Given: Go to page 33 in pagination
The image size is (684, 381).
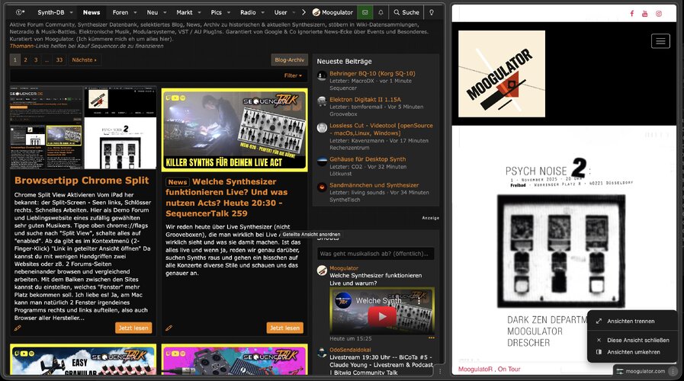Looking at the screenshot, I should click(59, 59).
